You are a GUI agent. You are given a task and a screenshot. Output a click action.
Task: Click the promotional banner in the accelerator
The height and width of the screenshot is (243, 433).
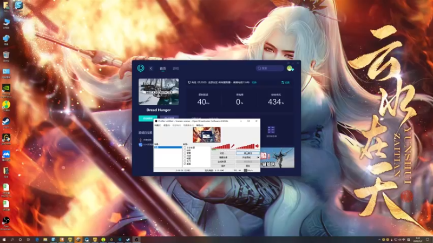pyautogui.click(x=277, y=158)
